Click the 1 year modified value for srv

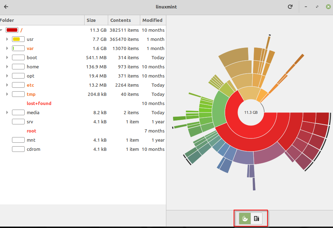(x=158, y=122)
